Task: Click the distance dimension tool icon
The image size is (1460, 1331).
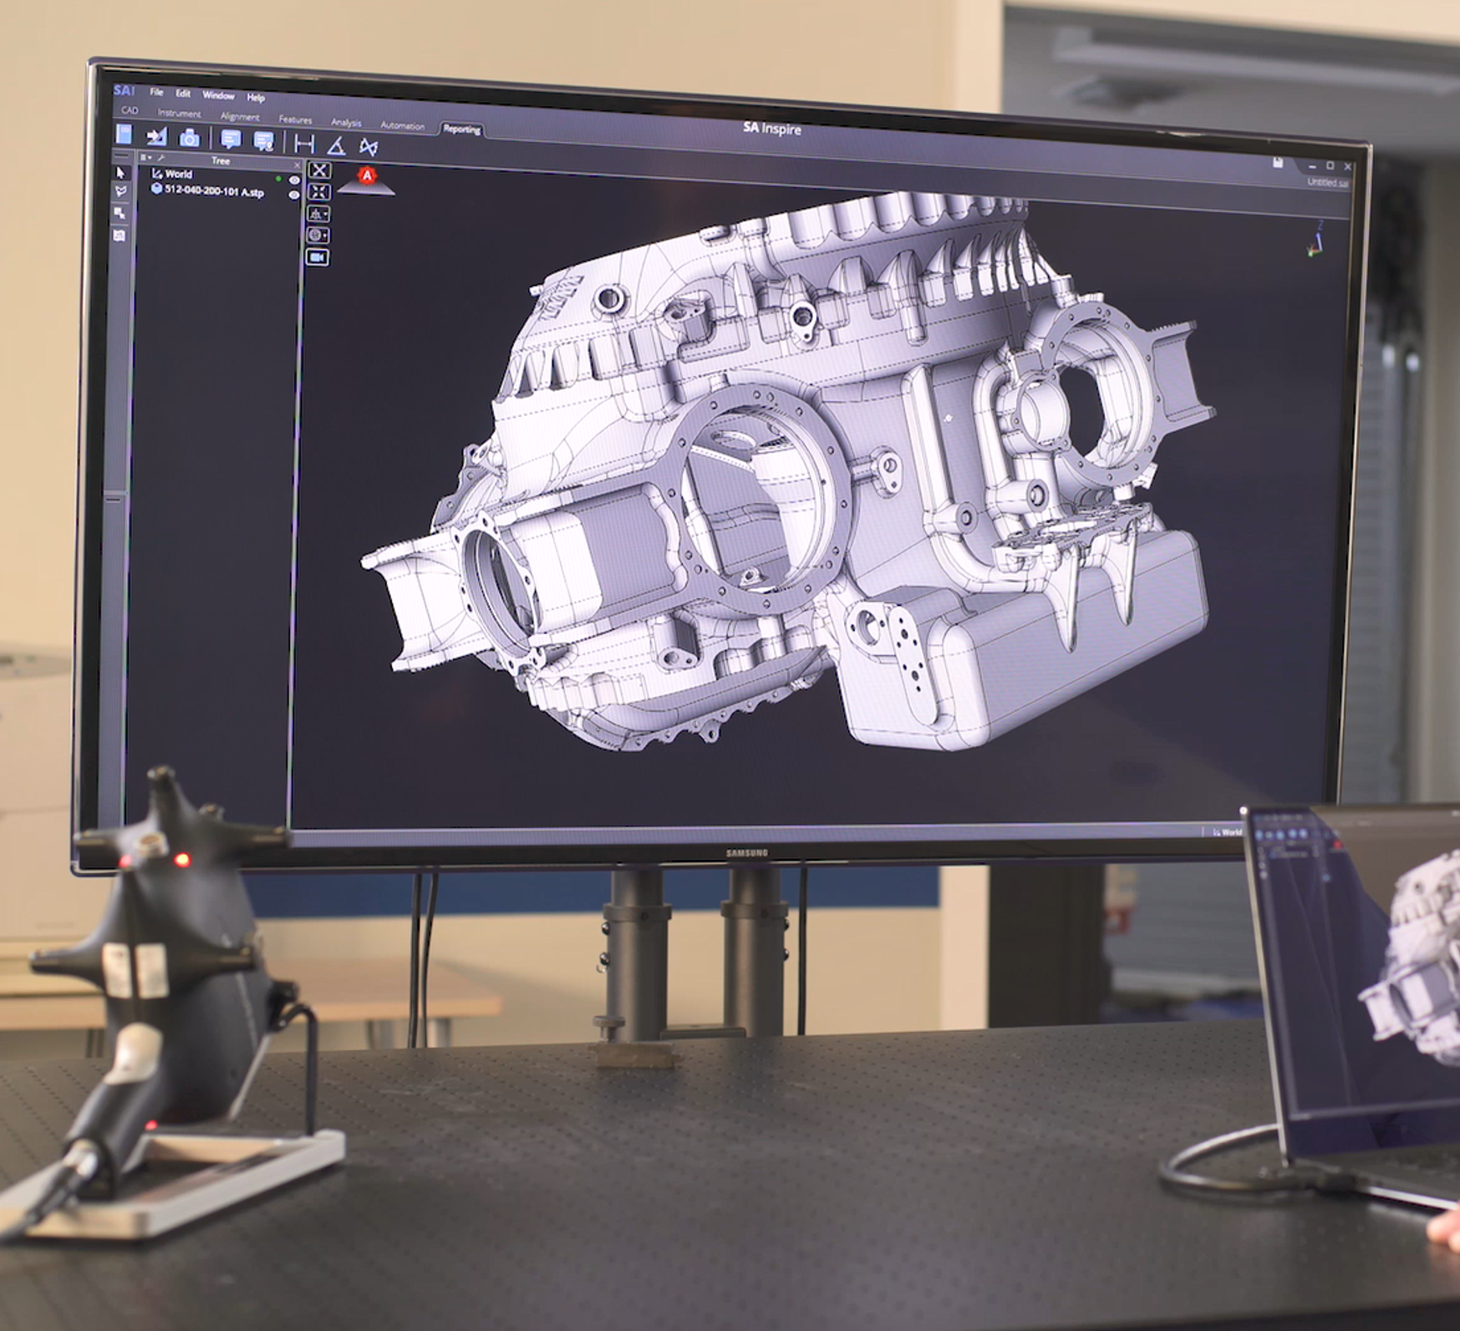Action: point(304,144)
